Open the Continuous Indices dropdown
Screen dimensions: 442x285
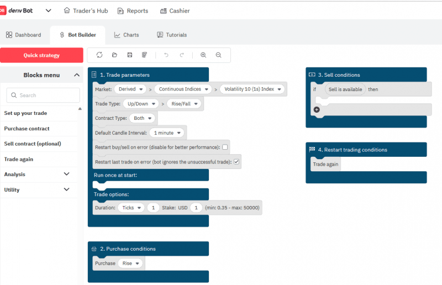pyautogui.click(x=183, y=89)
